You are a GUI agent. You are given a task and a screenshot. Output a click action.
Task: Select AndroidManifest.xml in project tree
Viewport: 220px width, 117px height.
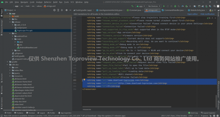pos(28,48)
